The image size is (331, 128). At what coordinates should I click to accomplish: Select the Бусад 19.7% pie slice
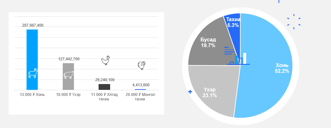click(x=209, y=46)
